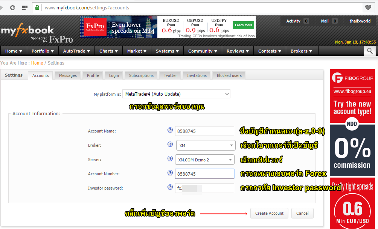Open the Contests menu
Viewport: 378px width, 229px height.
(270, 51)
